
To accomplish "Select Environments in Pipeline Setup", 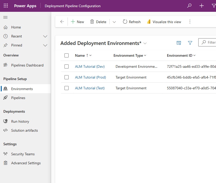I will [x=25, y=89].
